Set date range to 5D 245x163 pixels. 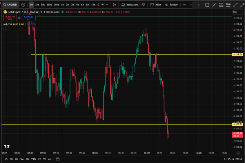point(11,159)
